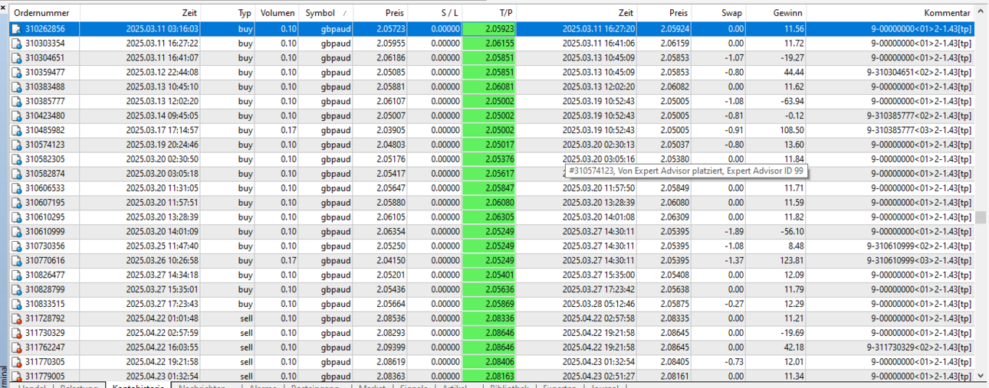This screenshot has width=989, height=388.
Task: Click the order icon of order 310610295
Action: (x=16, y=217)
